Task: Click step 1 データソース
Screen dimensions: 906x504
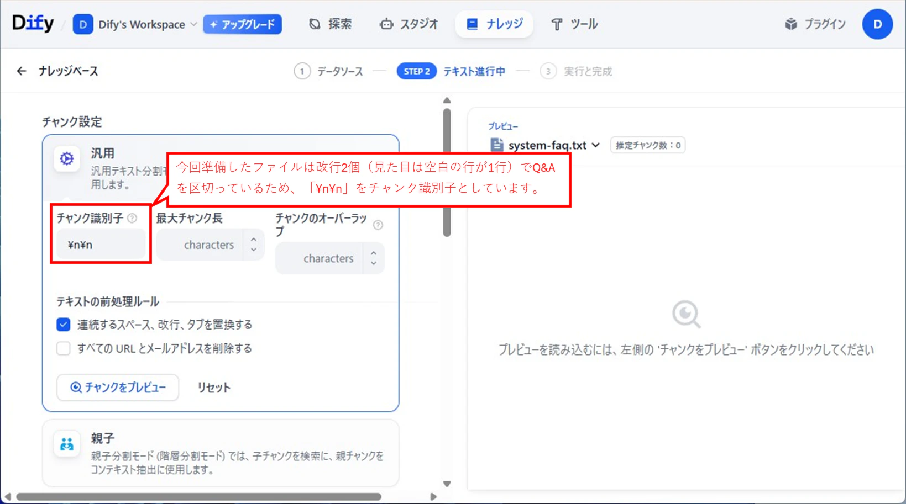Action: point(329,71)
